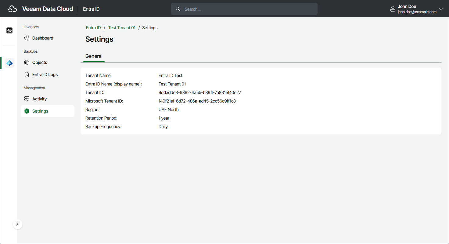The height and width of the screenshot is (244, 449).
Task: Click the Microsoft Tenant ID value 149f21ef
Action: tap(197, 101)
